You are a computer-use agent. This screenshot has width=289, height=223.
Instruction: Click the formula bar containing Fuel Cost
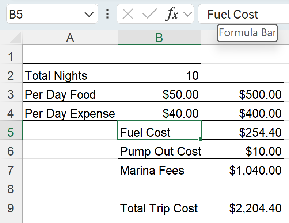[243, 14]
